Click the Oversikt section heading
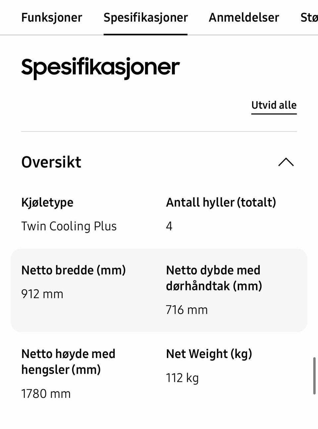Image resolution: width=318 pixels, height=429 pixels. 51,162
